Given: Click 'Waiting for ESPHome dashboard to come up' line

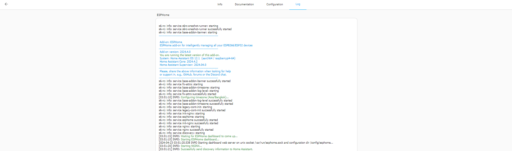Looking at the screenshot, I should pyautogui.click(x=198, y=136).
